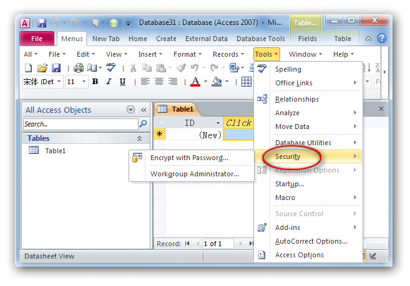Click the Tools menu button
The height and width of the screenshot is (286, 410).
pyautogui.click(x=266, y=54)
